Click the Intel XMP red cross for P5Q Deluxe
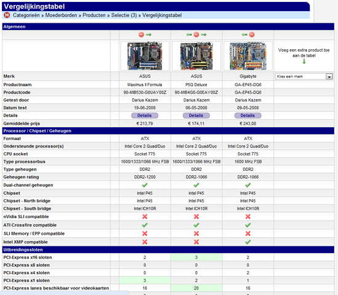This screenshot has height=295, width=338. 197,242
